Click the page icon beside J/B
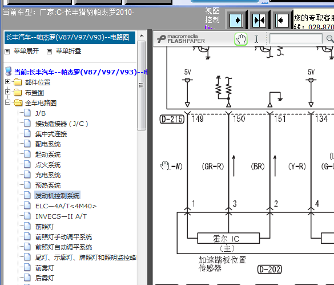 27,112
